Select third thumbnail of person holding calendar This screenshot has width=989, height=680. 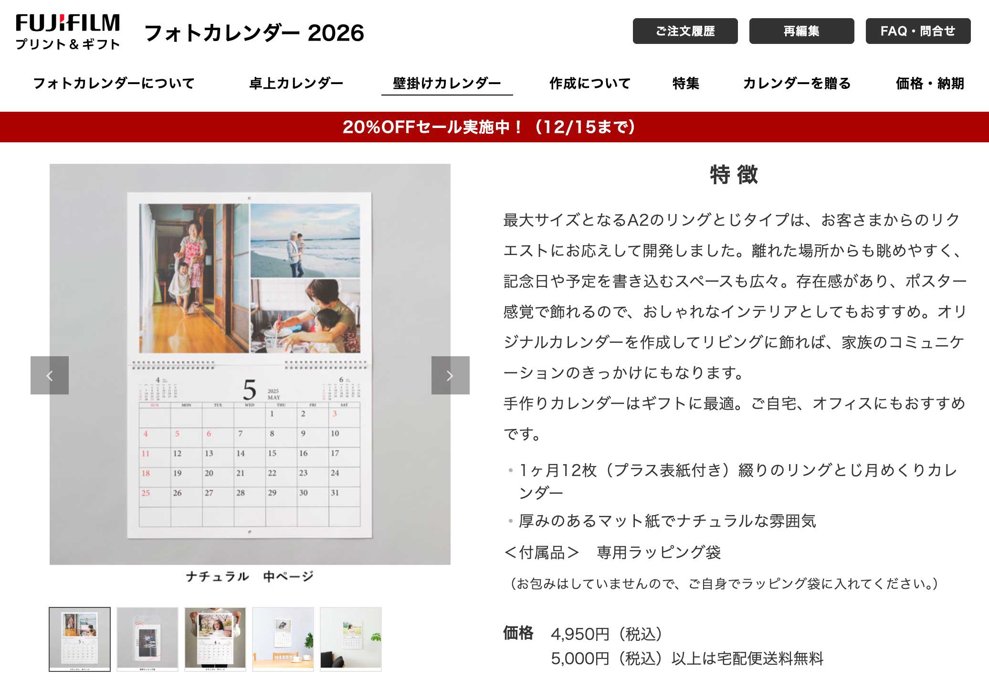(215, 638)
